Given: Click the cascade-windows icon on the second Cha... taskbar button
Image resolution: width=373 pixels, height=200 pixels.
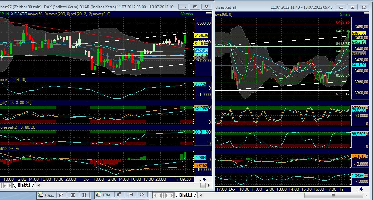Looking at the screenshot, I should [x=120, y=194].
